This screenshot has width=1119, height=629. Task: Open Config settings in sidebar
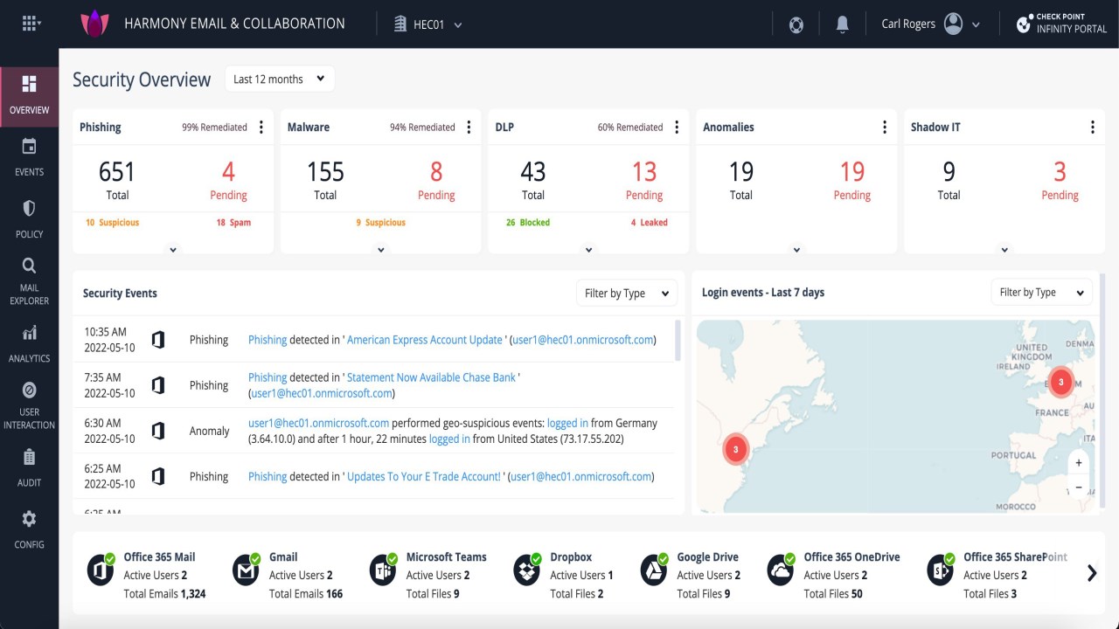[29, 529]
